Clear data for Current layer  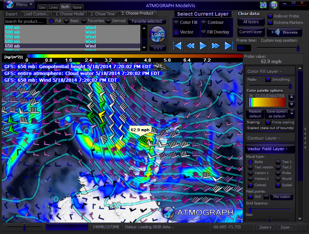click(x=251, y=32)
